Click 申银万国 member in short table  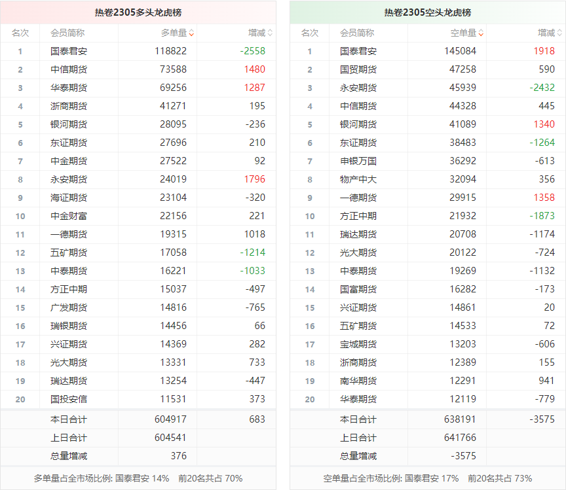coord(358,161)
